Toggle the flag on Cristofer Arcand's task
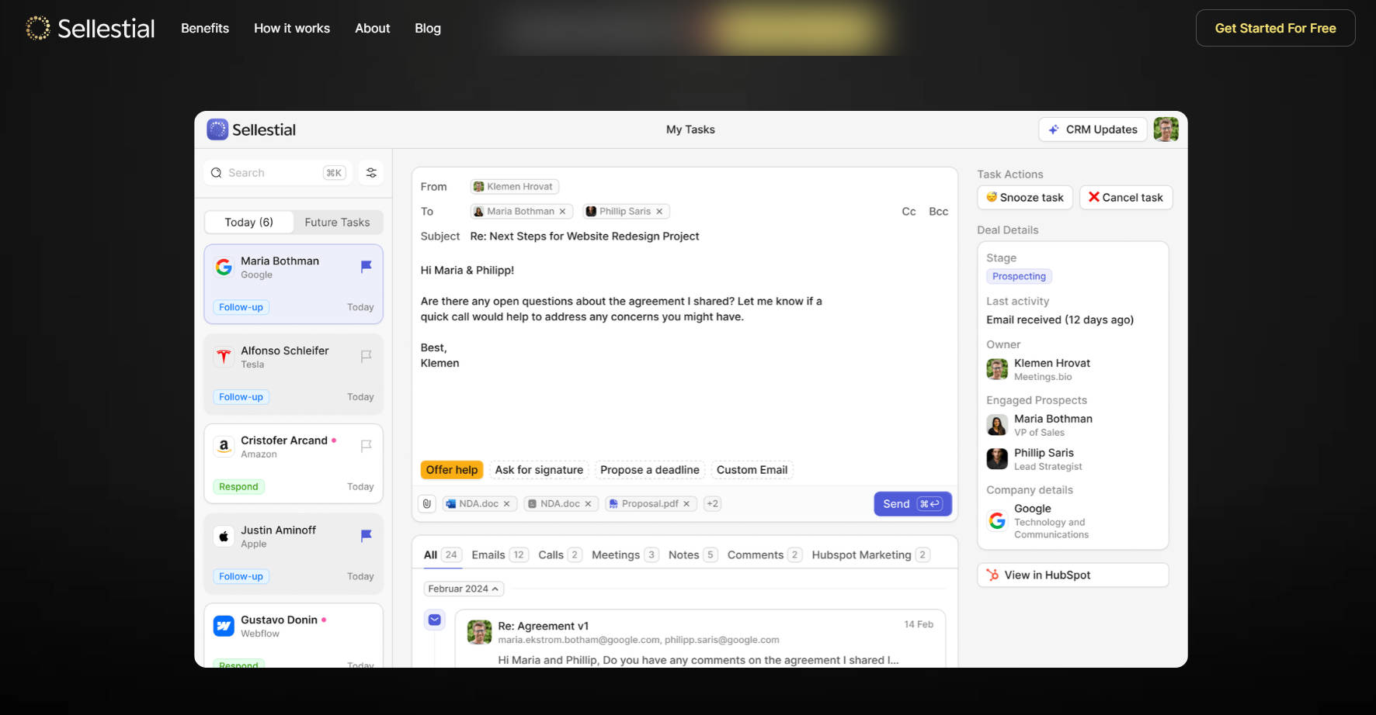 coord(367,446)
